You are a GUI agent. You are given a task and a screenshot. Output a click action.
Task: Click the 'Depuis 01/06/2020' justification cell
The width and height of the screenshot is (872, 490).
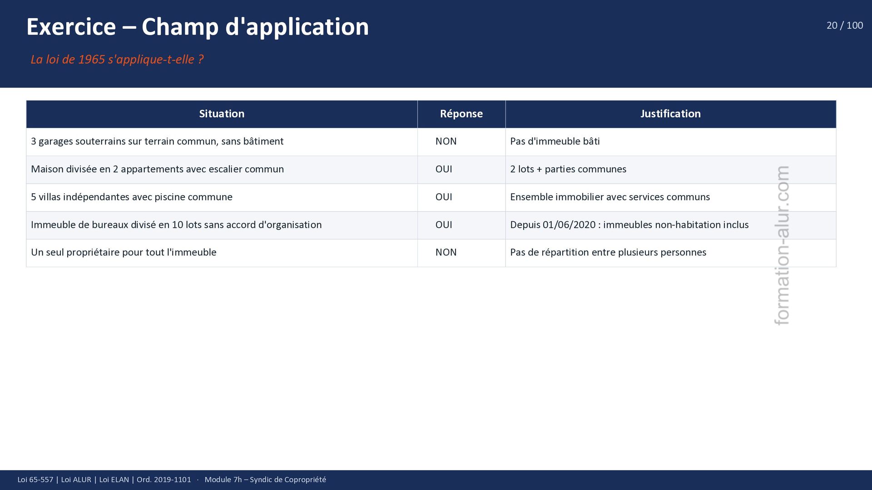[629, 225]
